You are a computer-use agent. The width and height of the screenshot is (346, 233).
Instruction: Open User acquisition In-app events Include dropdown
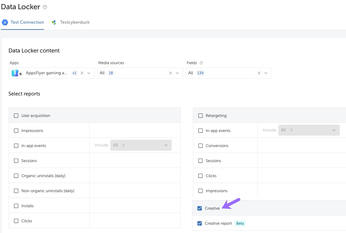pyautogui.click(x=141, y=145)
